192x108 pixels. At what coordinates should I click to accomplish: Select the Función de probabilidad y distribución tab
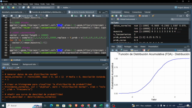(47, 12)
